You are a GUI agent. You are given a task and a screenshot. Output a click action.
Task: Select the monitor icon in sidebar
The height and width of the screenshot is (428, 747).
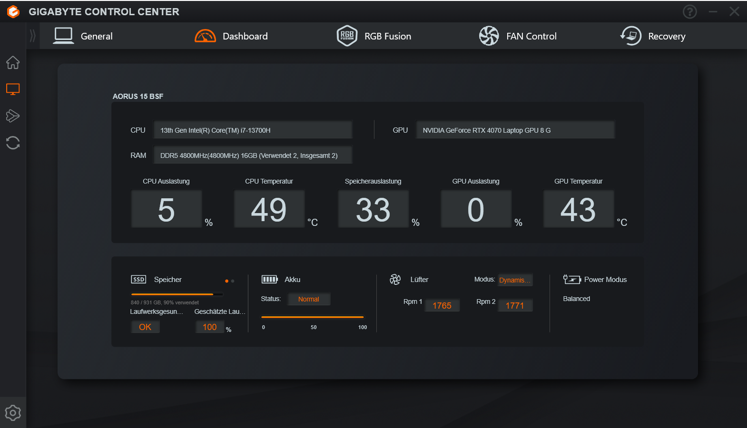[x=13, y=89]
